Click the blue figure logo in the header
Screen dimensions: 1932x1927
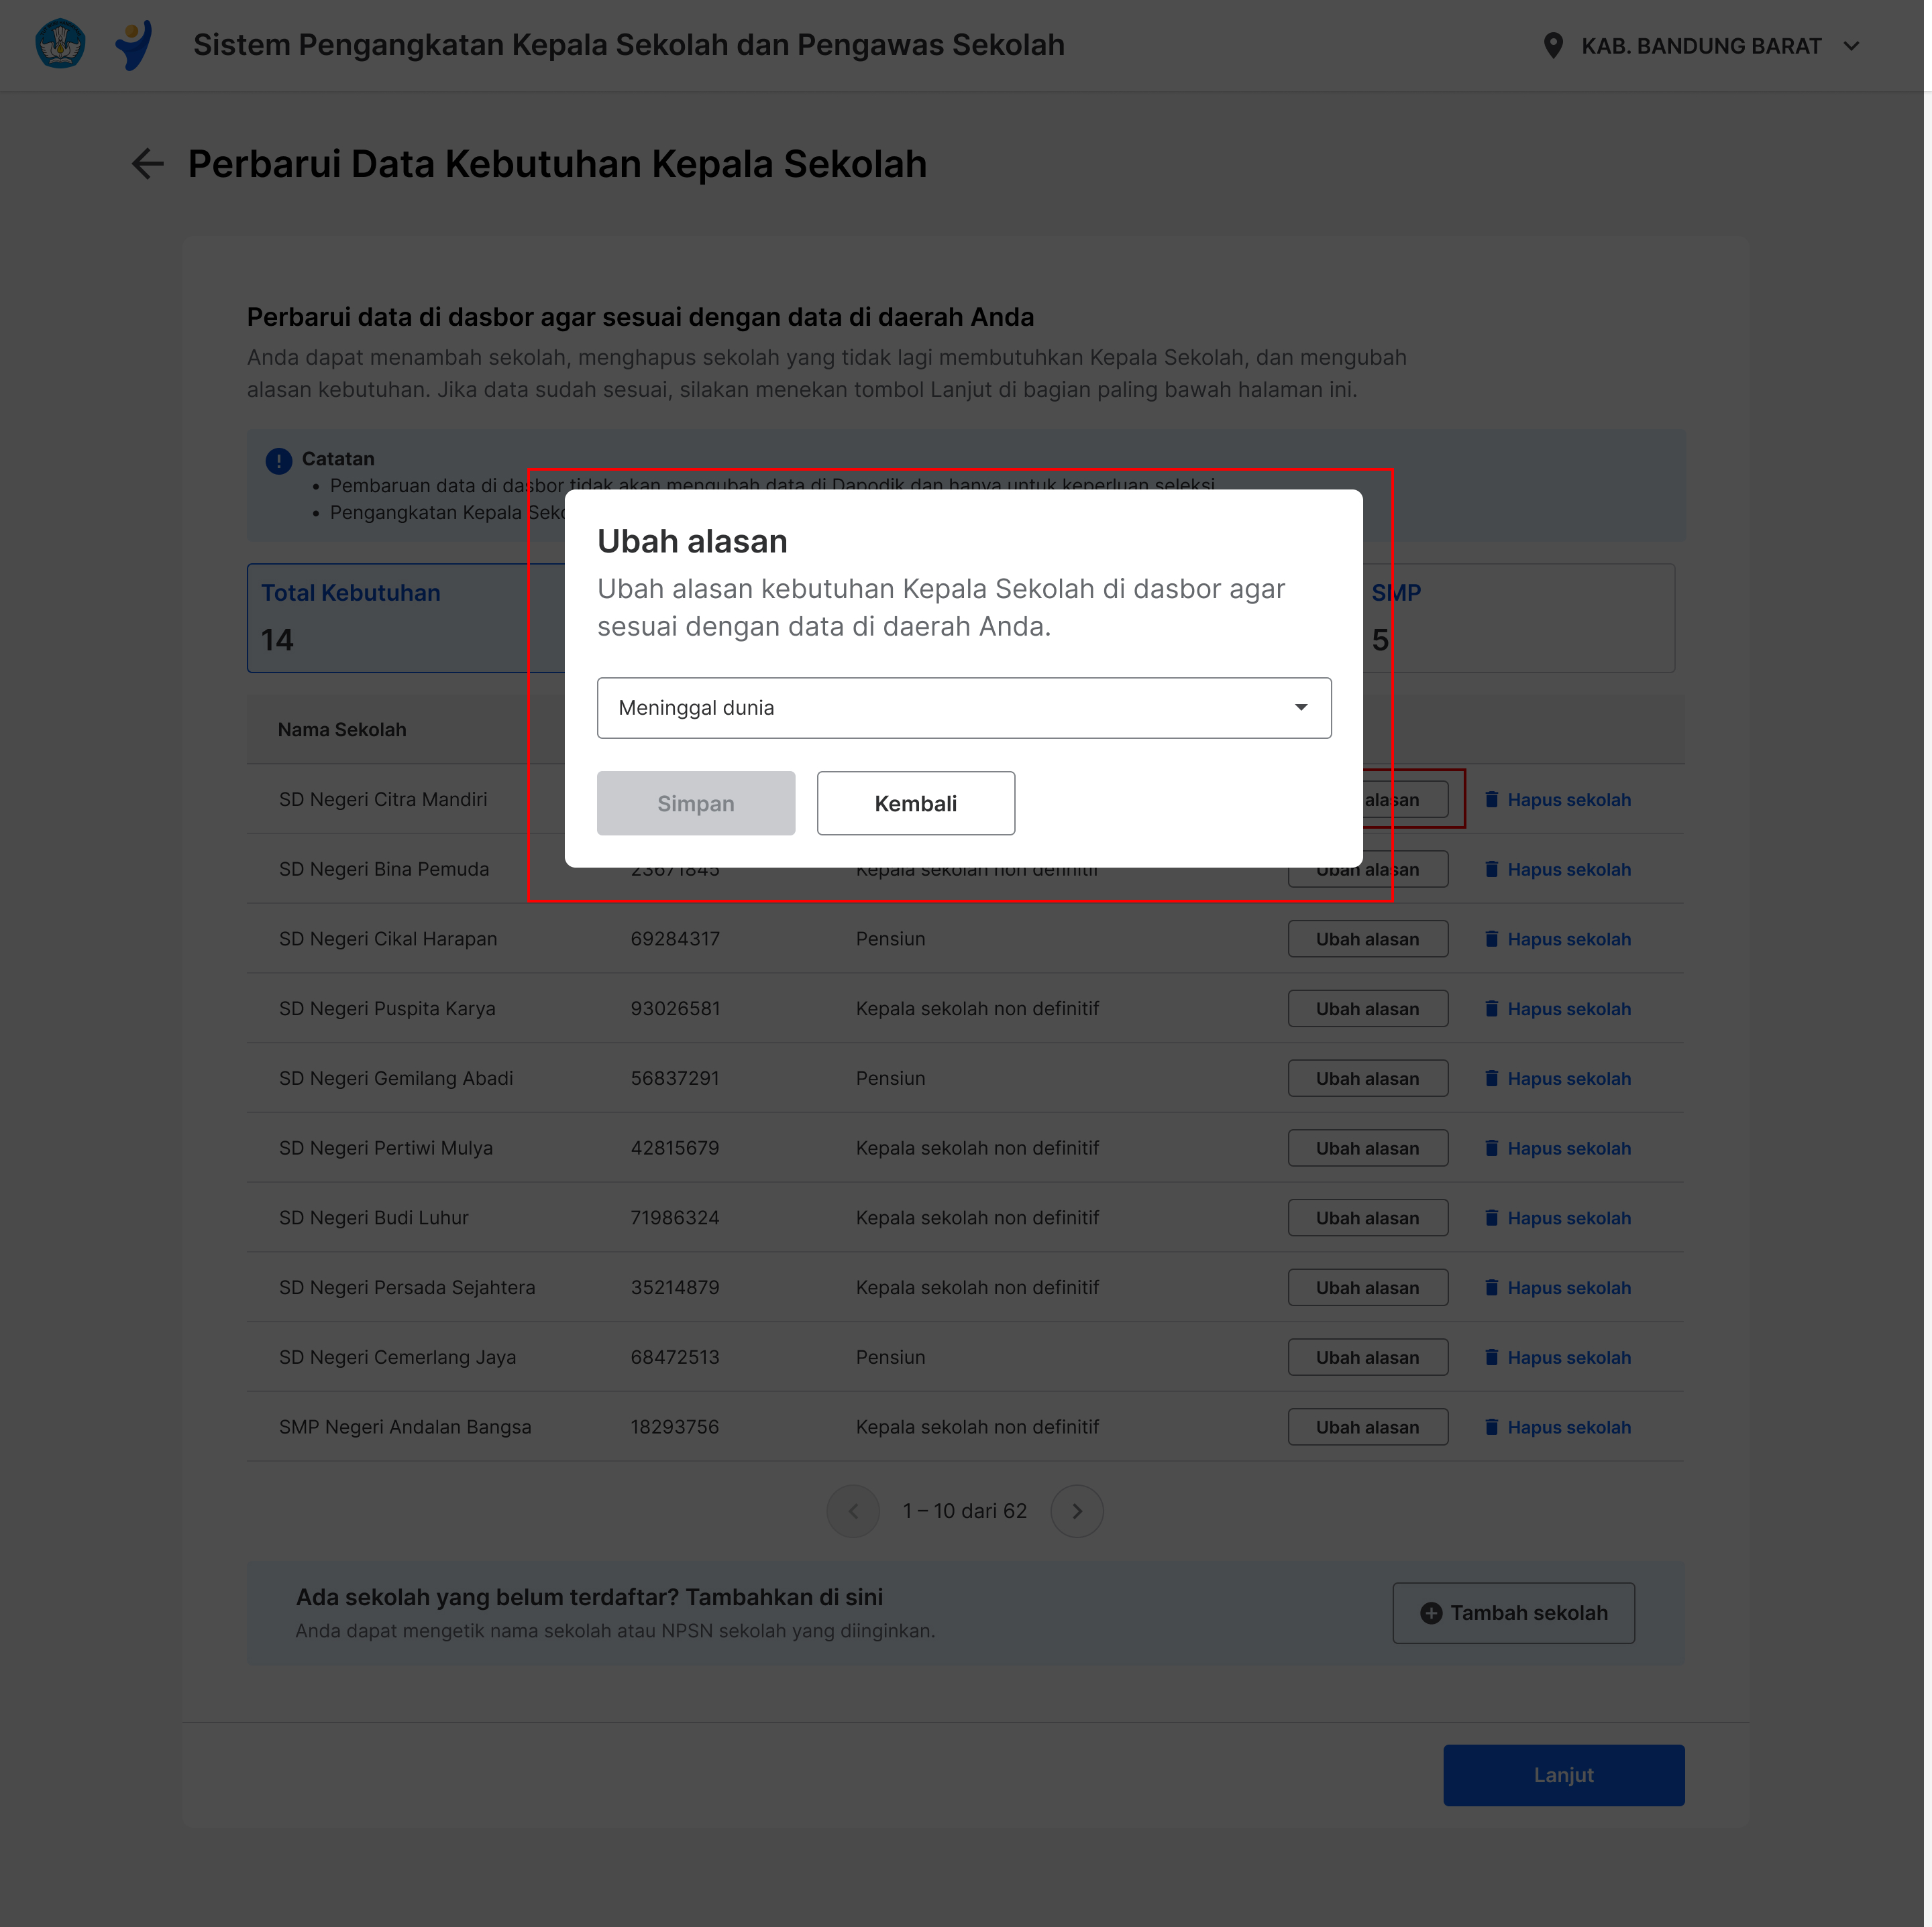pos(134,45)
